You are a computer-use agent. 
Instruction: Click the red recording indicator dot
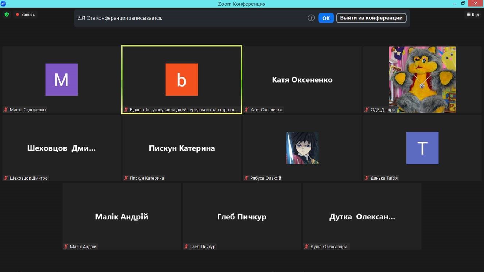(x=17, y=15)
